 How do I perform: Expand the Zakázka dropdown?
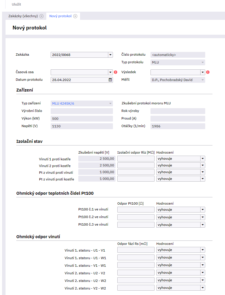110,55
